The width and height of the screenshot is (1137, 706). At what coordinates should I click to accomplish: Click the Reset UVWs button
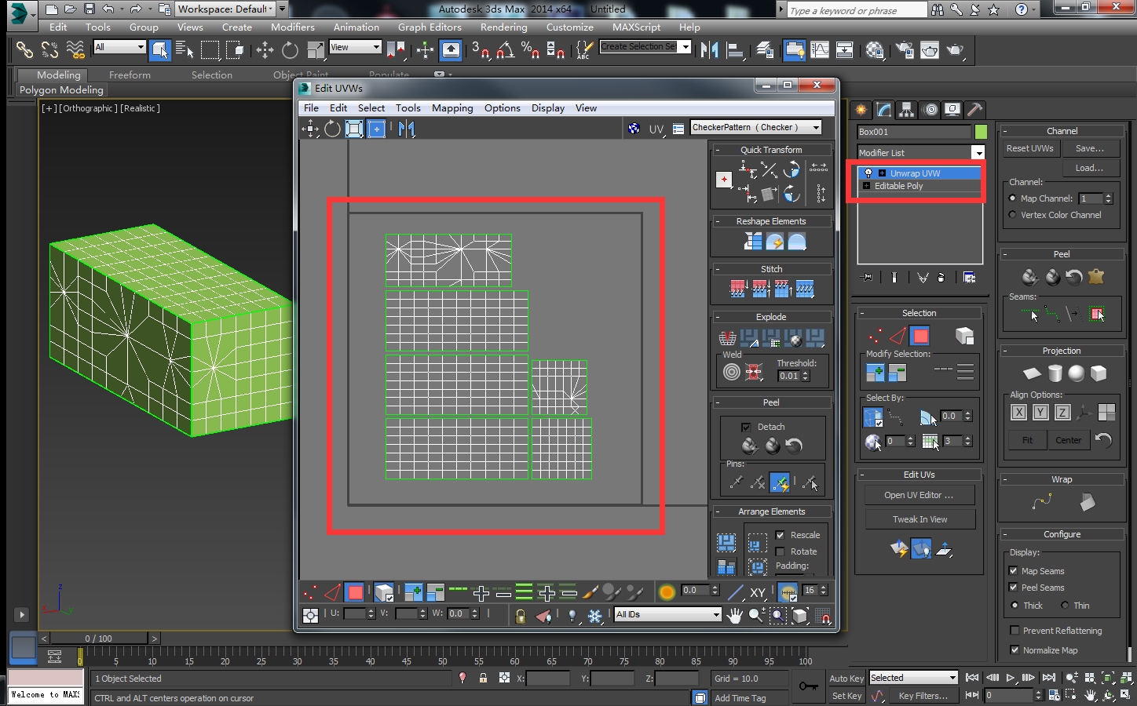pyautogui.click(x=1030, y=148)
